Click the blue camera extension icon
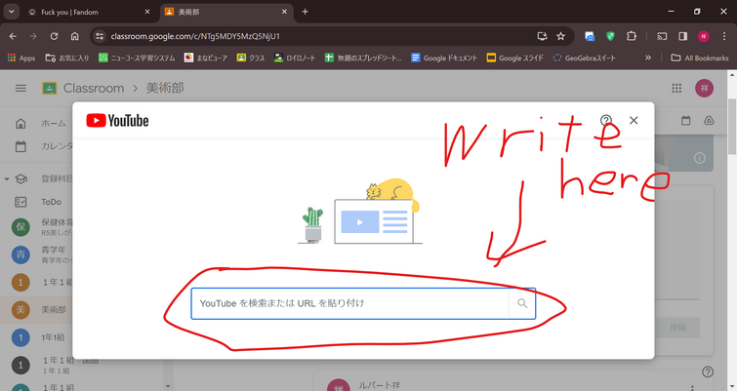The width and height of the screenshot is (737, 391). point(590,36)
